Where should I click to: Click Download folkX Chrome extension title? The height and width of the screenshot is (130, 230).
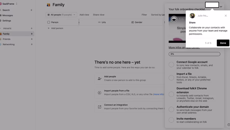192,90
